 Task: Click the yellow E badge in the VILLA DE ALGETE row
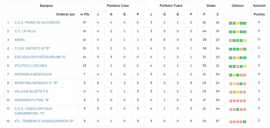pyautogui.click(x=238, y=92)
